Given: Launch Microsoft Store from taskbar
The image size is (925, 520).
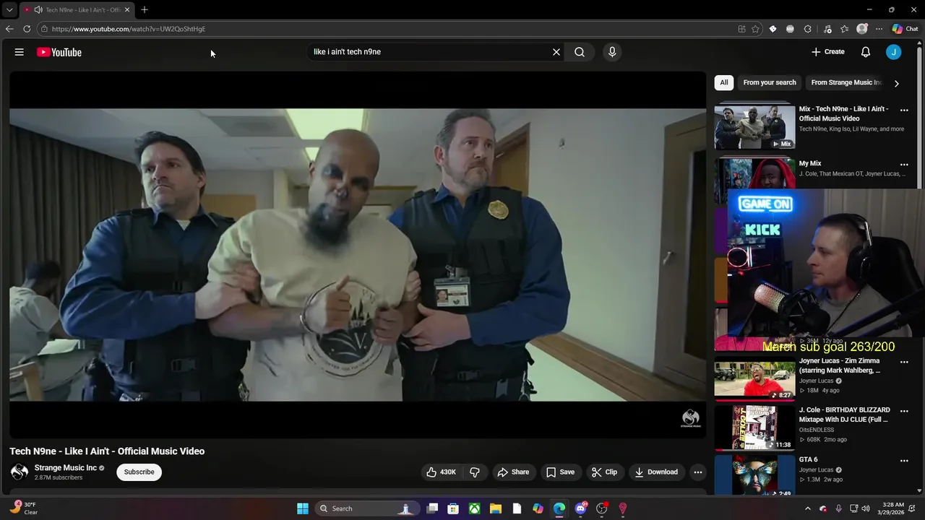Looking at the screenshot, I should pos(453,508).
